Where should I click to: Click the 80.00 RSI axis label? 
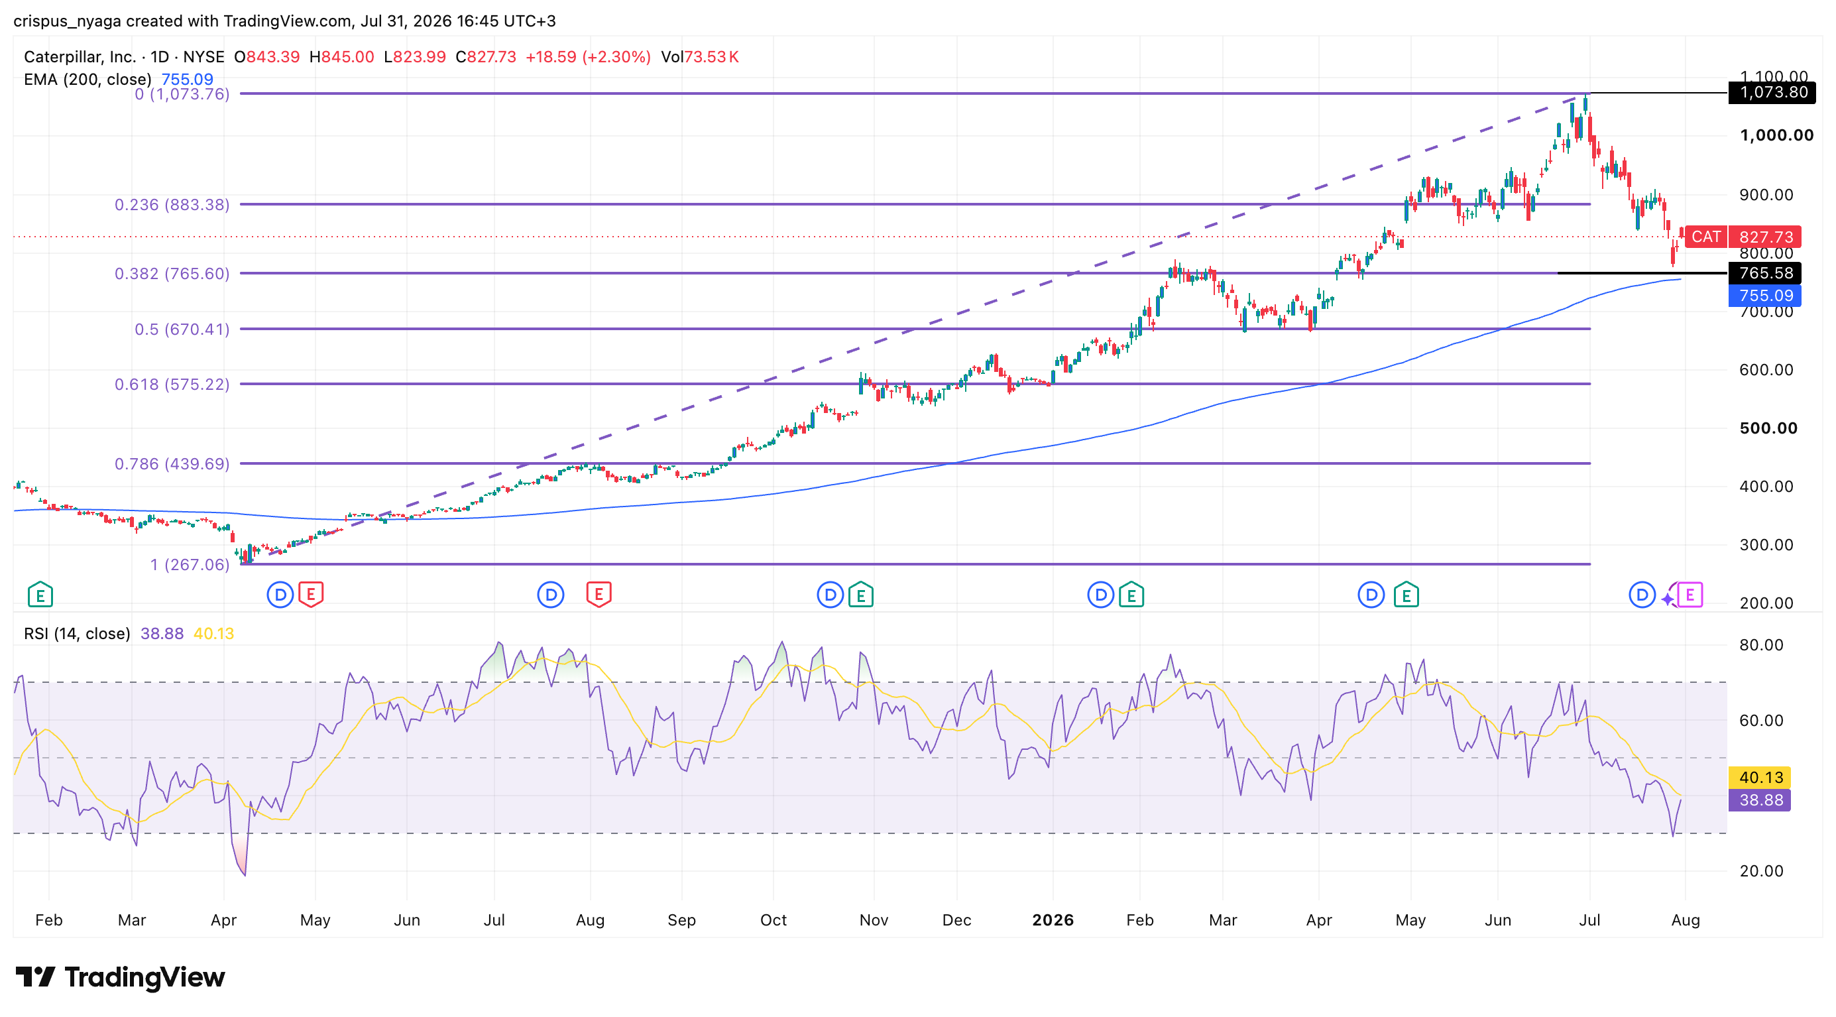click(1761, 645)
